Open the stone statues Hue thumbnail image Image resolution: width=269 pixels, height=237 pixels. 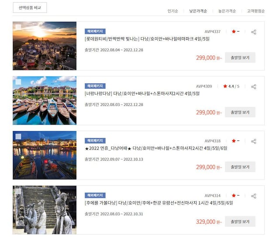pyautogui.click(x=45, y=210)
